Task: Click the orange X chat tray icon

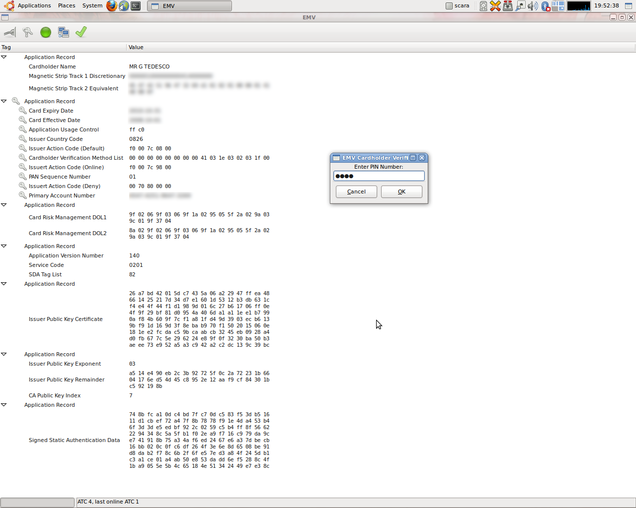Action: [495, 6]
